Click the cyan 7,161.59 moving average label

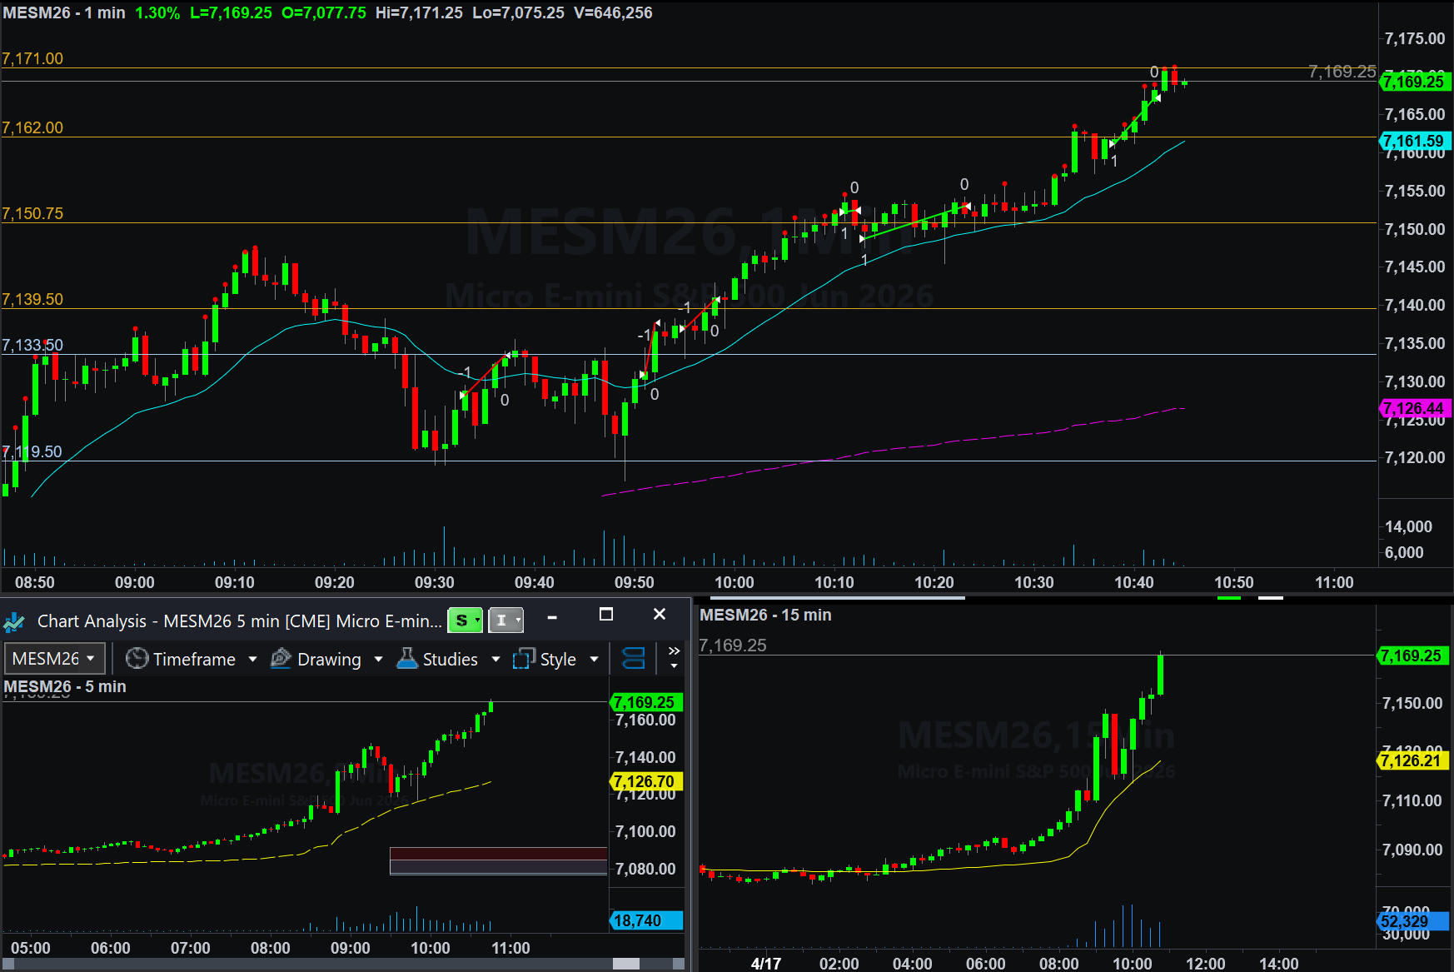(x=1415, y=141)
